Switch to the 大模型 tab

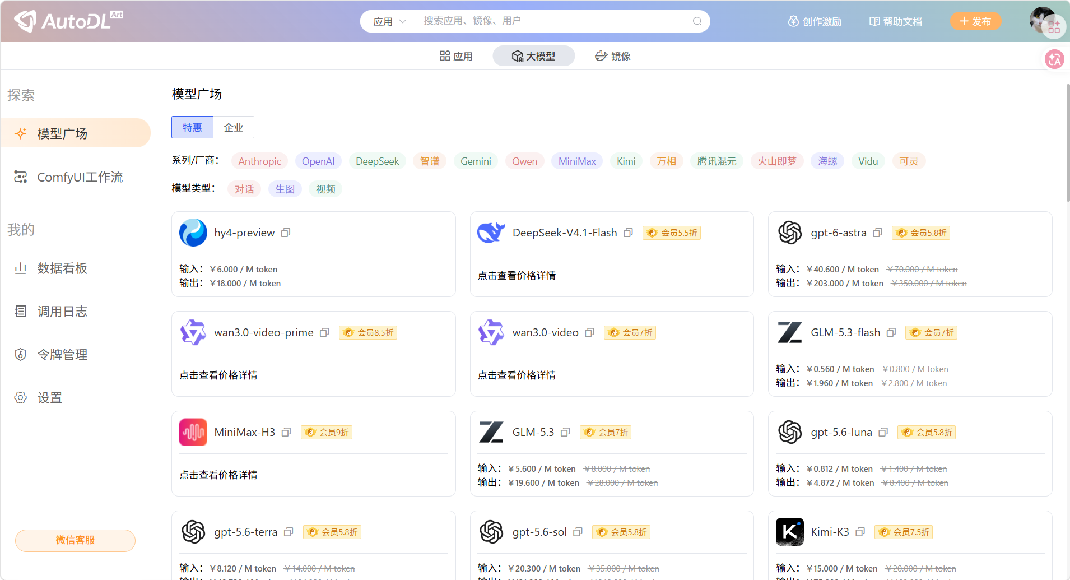pos(533,56)
